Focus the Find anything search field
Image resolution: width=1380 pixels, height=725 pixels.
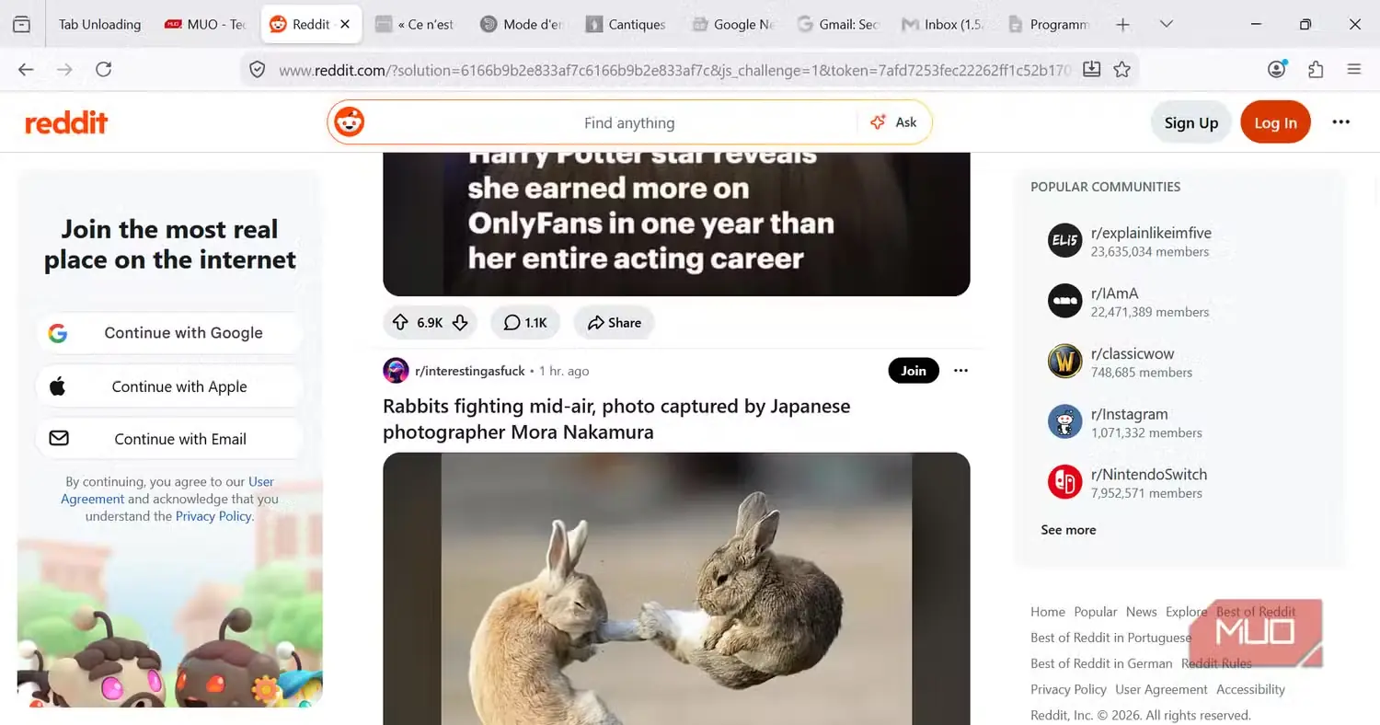click(629, 122)
